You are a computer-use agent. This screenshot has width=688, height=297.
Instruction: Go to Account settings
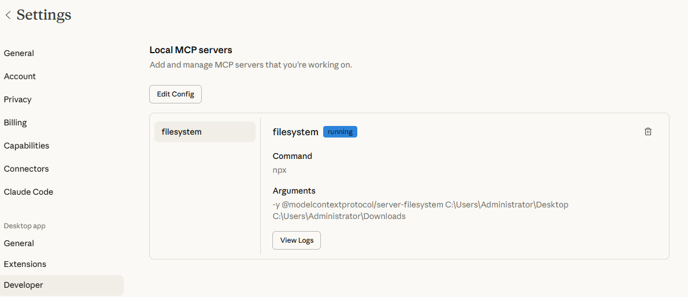[x=20, y=76]
